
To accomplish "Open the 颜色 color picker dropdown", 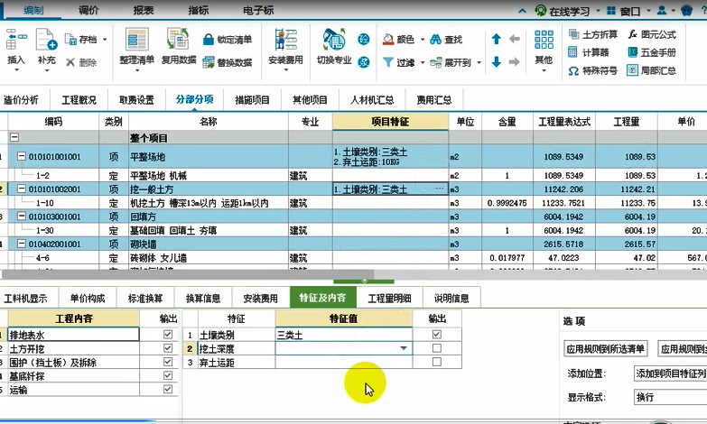I will tap(403, 40).
